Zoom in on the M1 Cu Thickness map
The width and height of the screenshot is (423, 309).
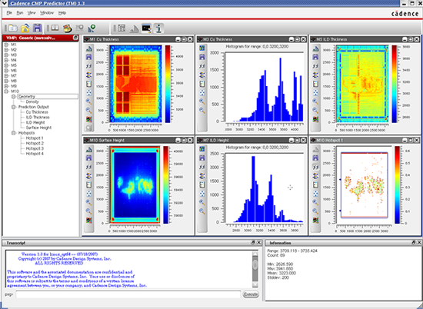[x=88, y=101]
